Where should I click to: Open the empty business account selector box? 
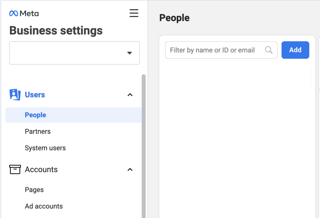(x=69, y=53)
